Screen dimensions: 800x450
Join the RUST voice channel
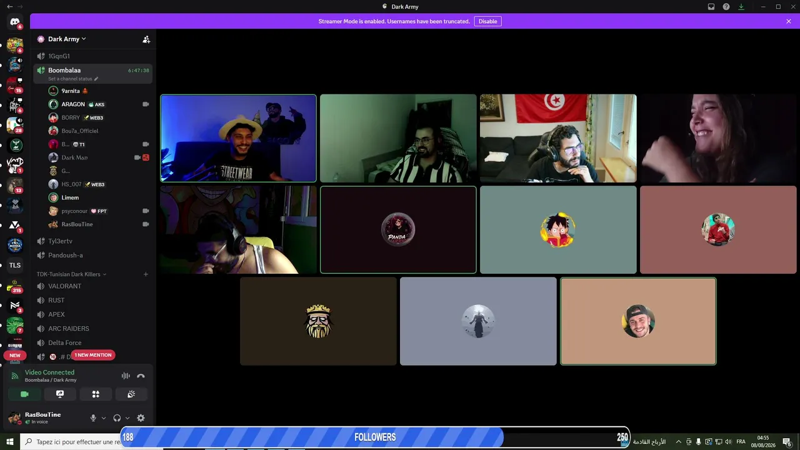point(93,300)
